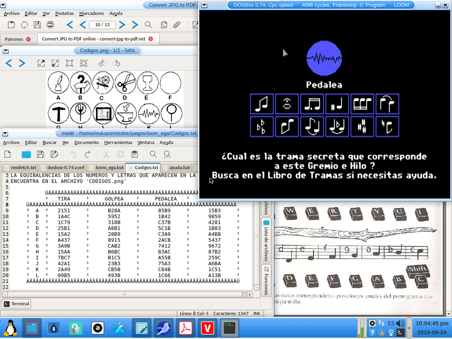Go to previous page in PDF viewer
The width and height of the screenshot is (452, 339).
tap(83, 25)
